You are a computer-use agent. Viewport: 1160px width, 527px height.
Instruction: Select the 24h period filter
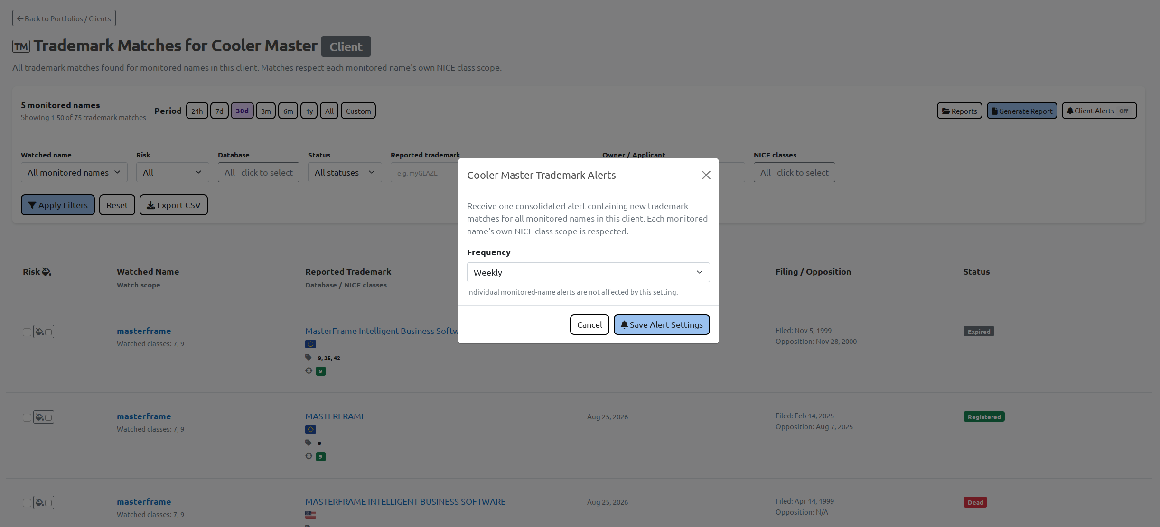point(197,111)
